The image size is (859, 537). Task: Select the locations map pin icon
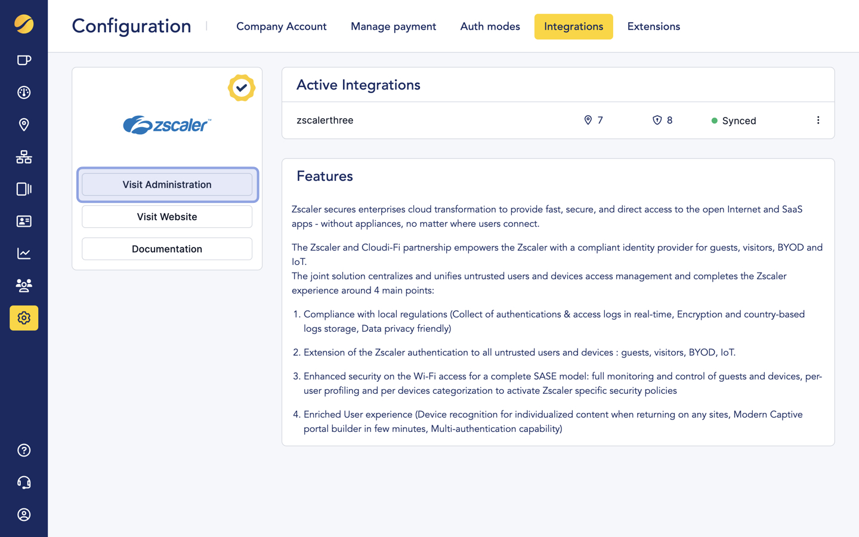coord(24,125)
